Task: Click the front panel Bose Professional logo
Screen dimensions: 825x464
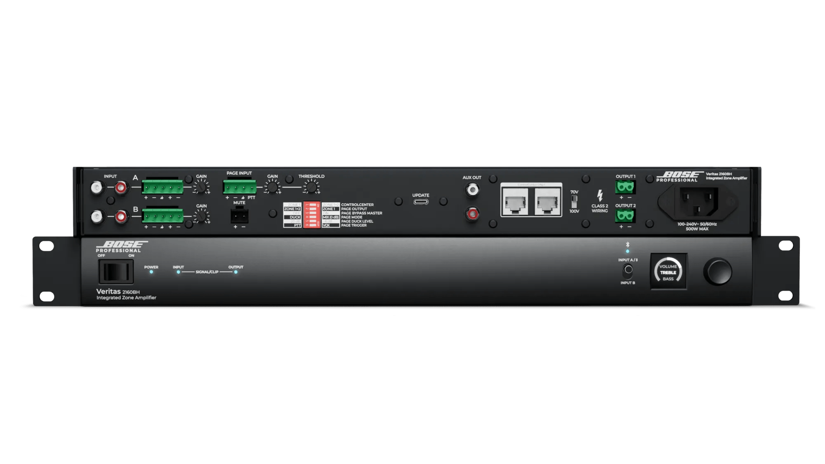Action: pyautogui.click(x=121, y=247)
